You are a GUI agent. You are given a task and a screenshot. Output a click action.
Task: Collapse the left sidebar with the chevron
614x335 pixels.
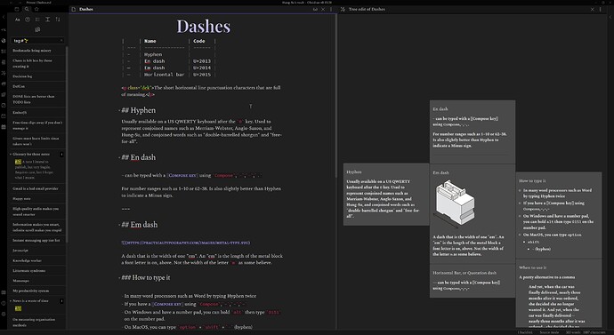click(x=4, y=17)
